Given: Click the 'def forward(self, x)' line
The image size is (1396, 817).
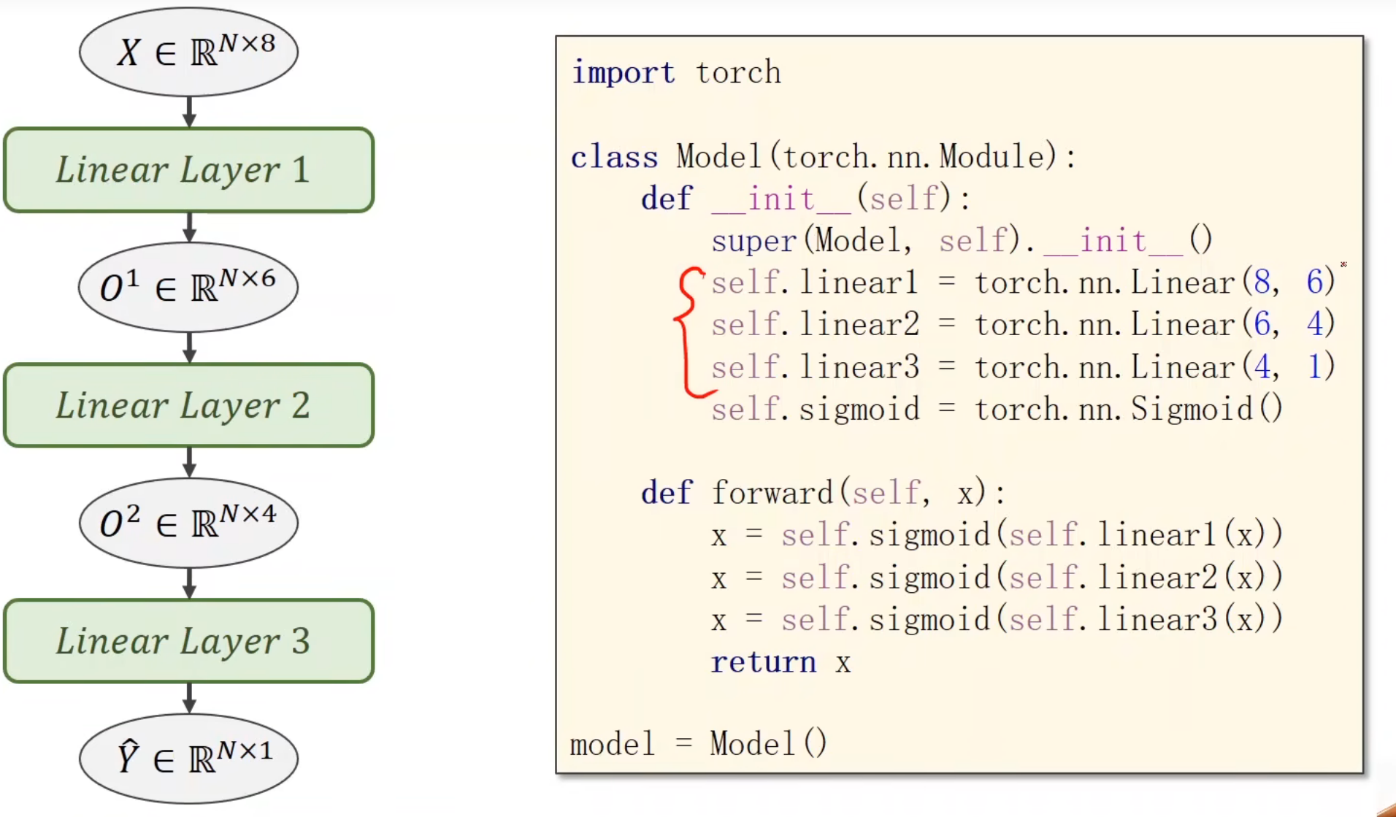Looking at the screenshot, I should tap(823, 493).
